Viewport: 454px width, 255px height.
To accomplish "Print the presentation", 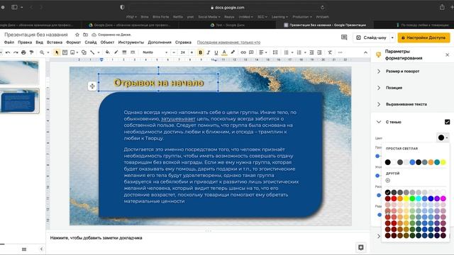I will coord(23,52).
